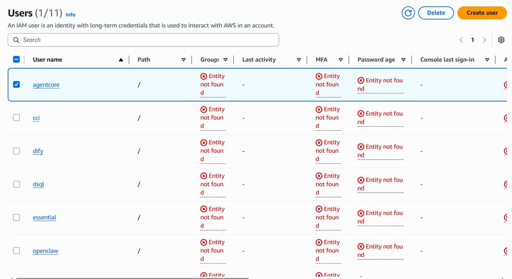The image size is (512, 279).
Task: Click the error icon in essential's MFA cell
Action: [x=319, y=209]
